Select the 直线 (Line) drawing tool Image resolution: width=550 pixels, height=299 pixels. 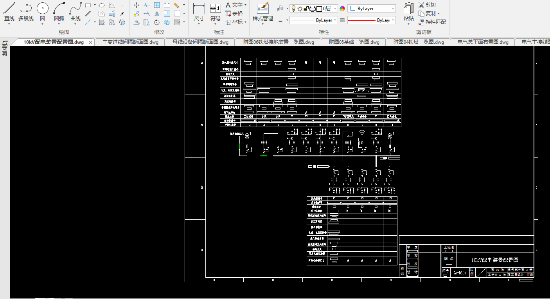[9, 12]
